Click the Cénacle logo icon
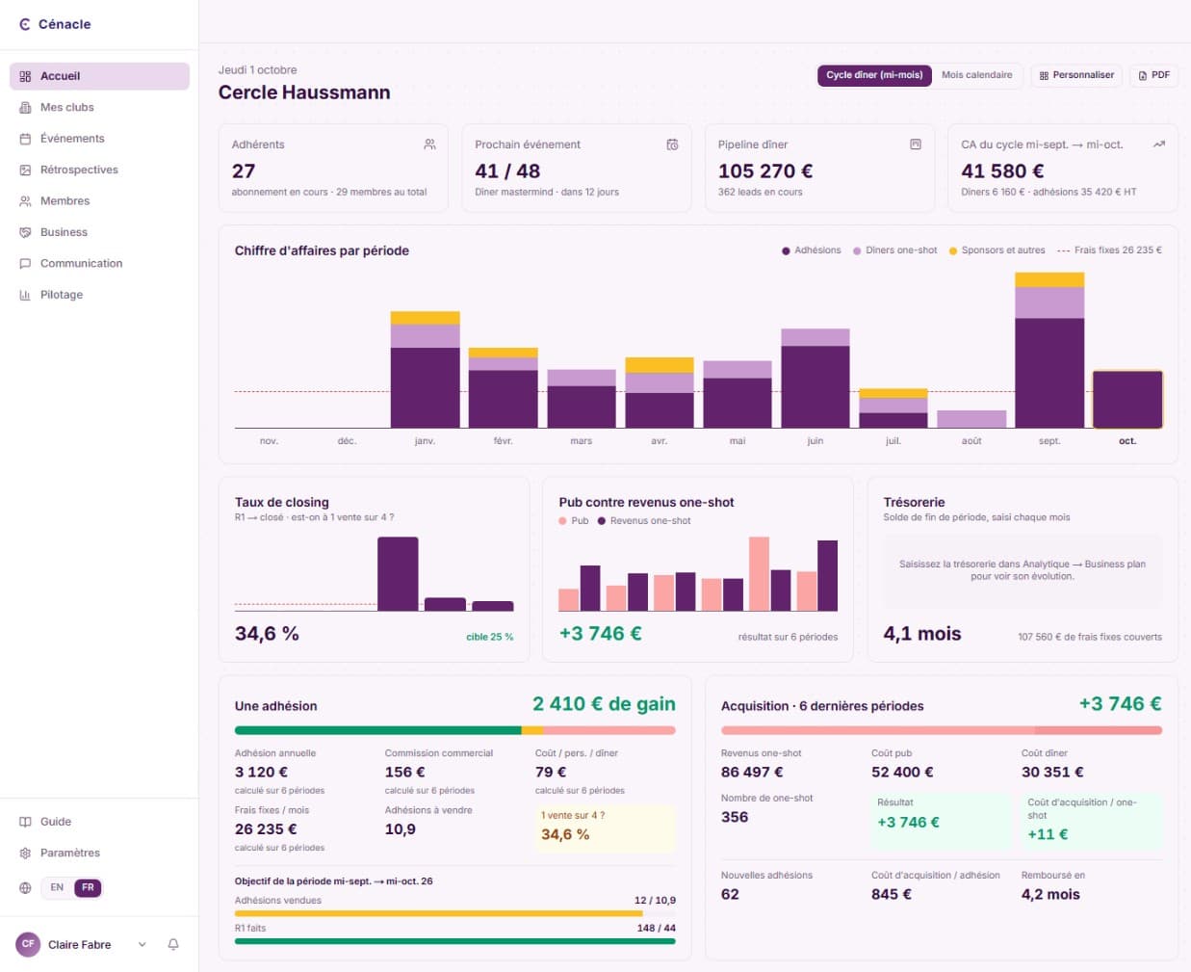 click(25, 24)
